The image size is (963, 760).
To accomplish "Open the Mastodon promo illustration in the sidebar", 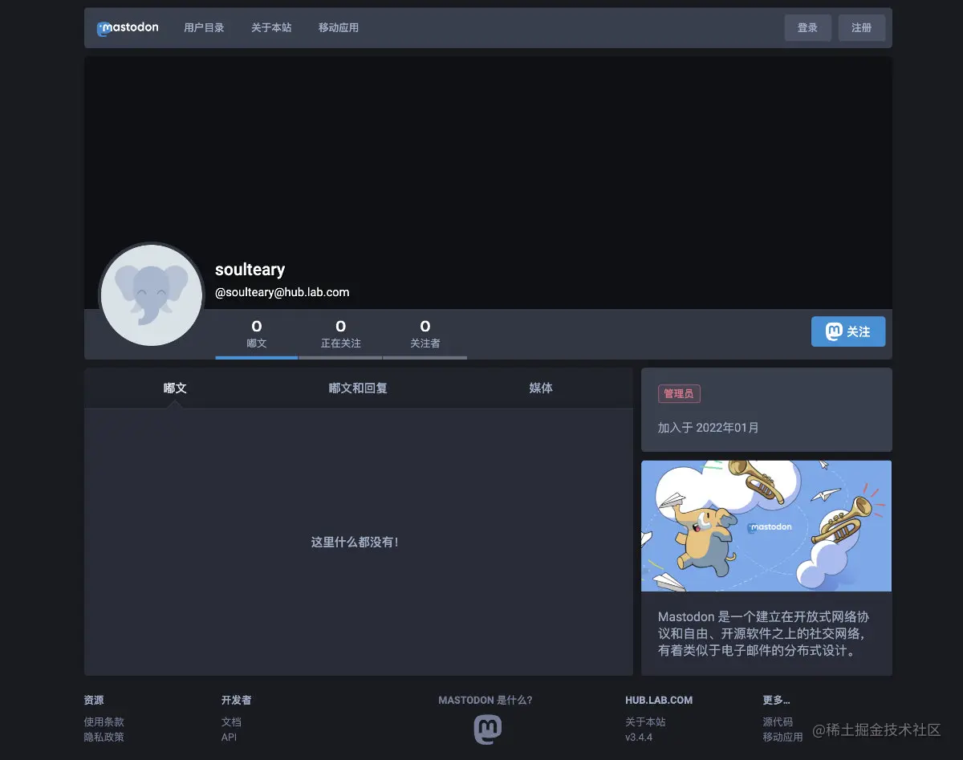I will (766, 526).
